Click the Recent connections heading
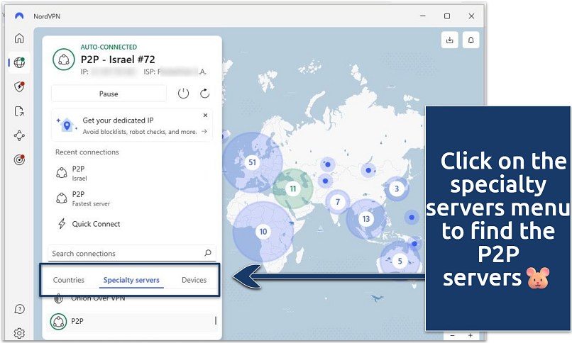Viewport: 572px width, 343px height. pos(87,152)
